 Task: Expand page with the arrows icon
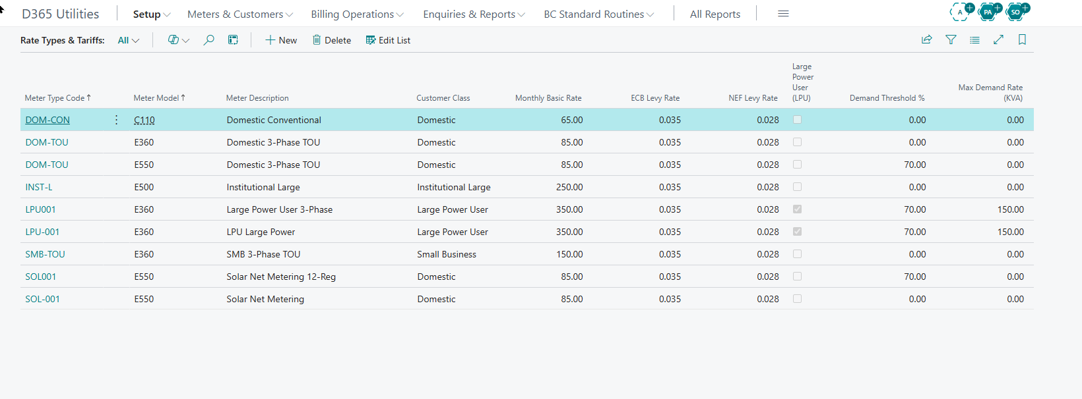998,40
